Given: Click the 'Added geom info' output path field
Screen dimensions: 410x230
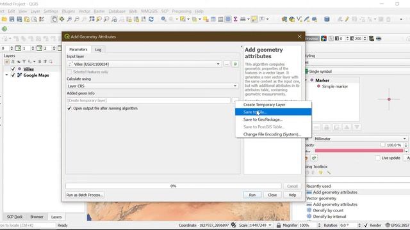Looking at the screenshot, I should [149, 100].
